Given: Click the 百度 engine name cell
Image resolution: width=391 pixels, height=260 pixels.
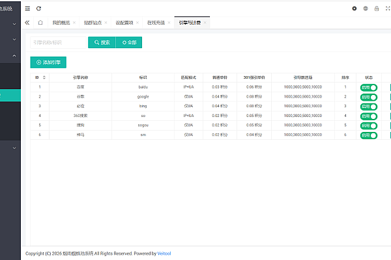Looking at the screenshot, I should (x=81, y=87).
